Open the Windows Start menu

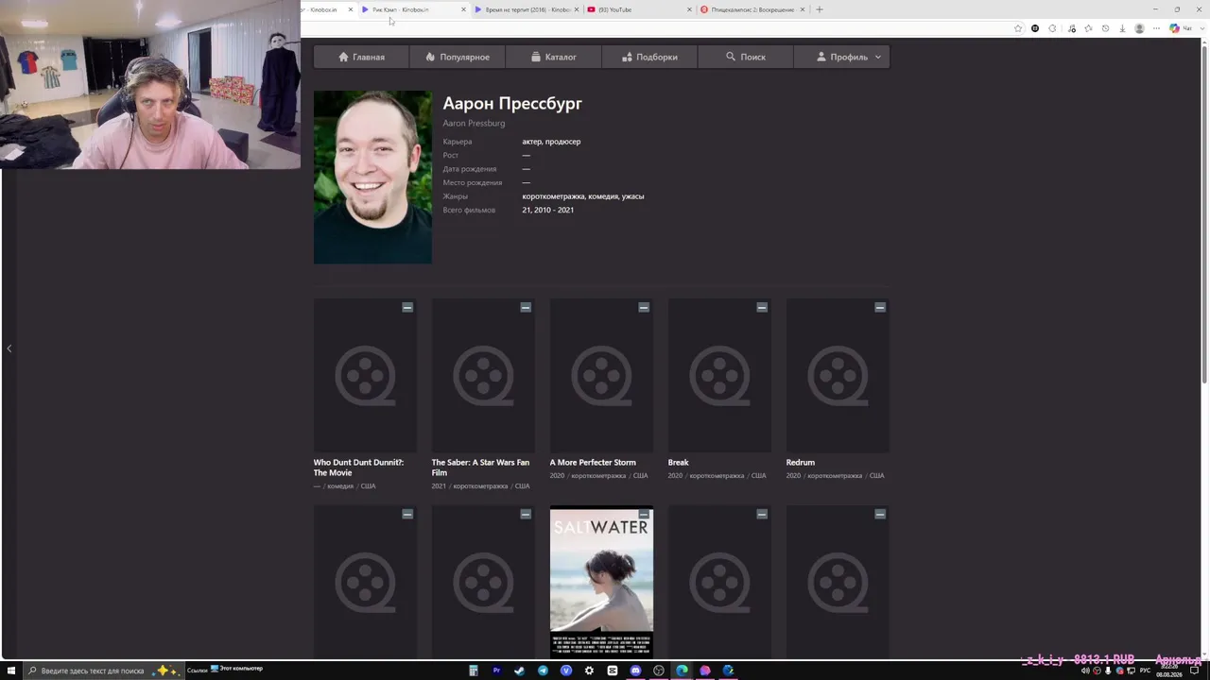(x=10, y=671)
